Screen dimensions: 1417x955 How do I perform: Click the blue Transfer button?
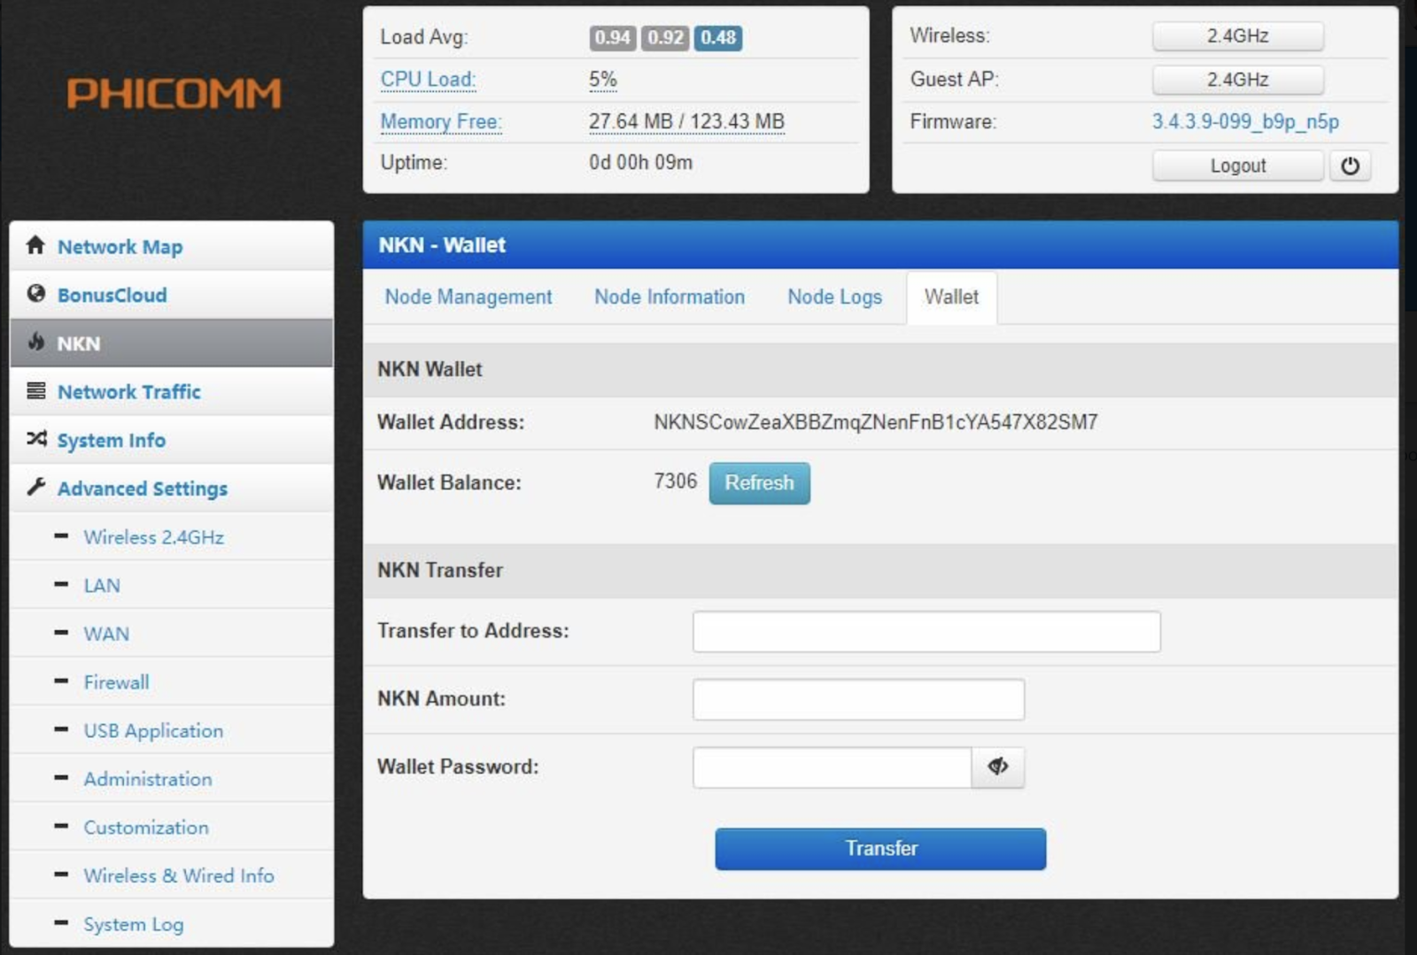(880, 849)
